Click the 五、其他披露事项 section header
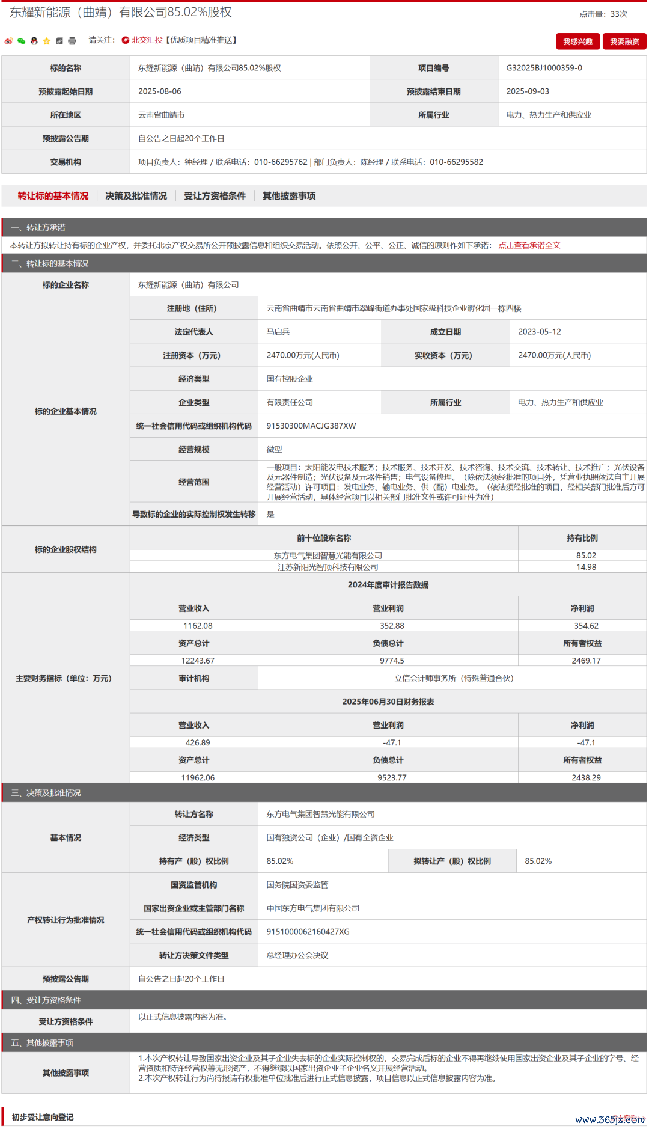Screen dimensions: 649x1129 click(324, 1042)
